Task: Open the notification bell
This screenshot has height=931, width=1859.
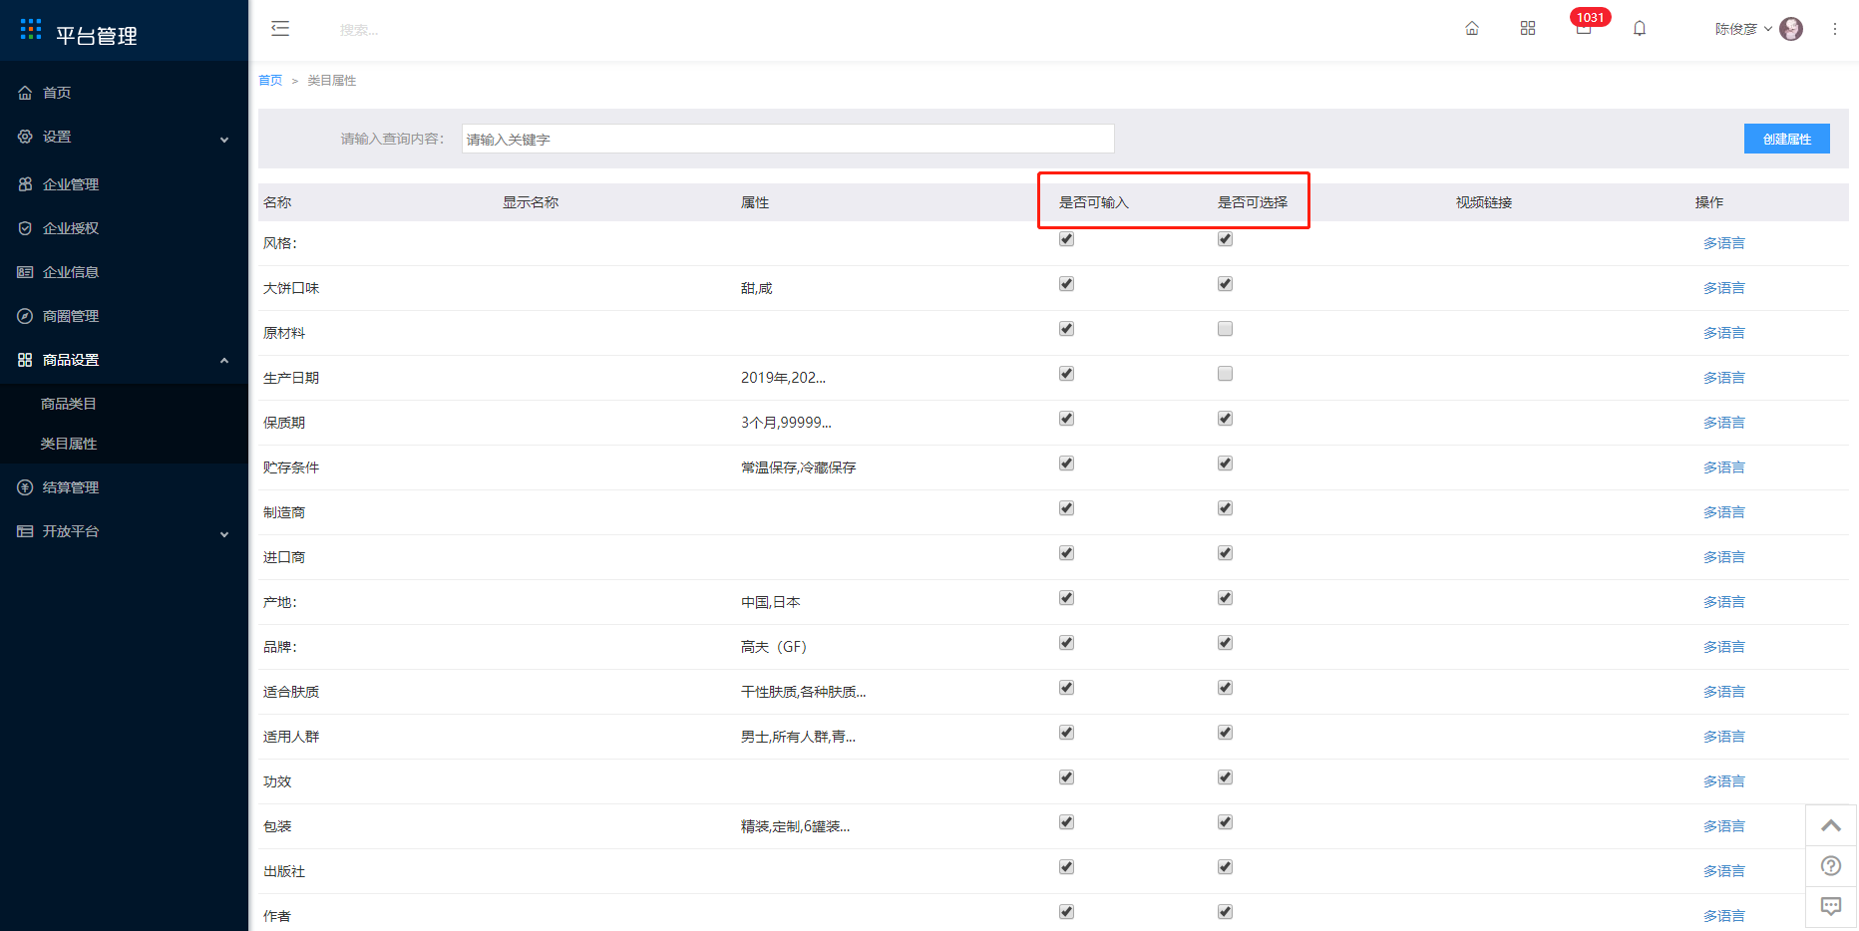Action: [1640, 29]
